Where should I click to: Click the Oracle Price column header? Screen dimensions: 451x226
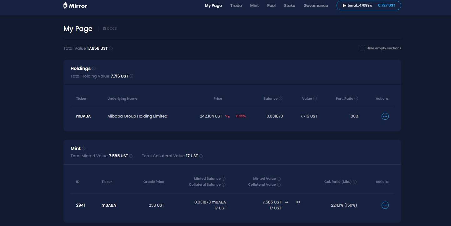[154, 182]
